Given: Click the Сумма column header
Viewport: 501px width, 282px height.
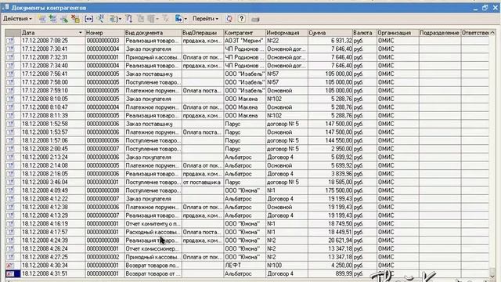Looking at the screenshot, I should coord(330,33).
